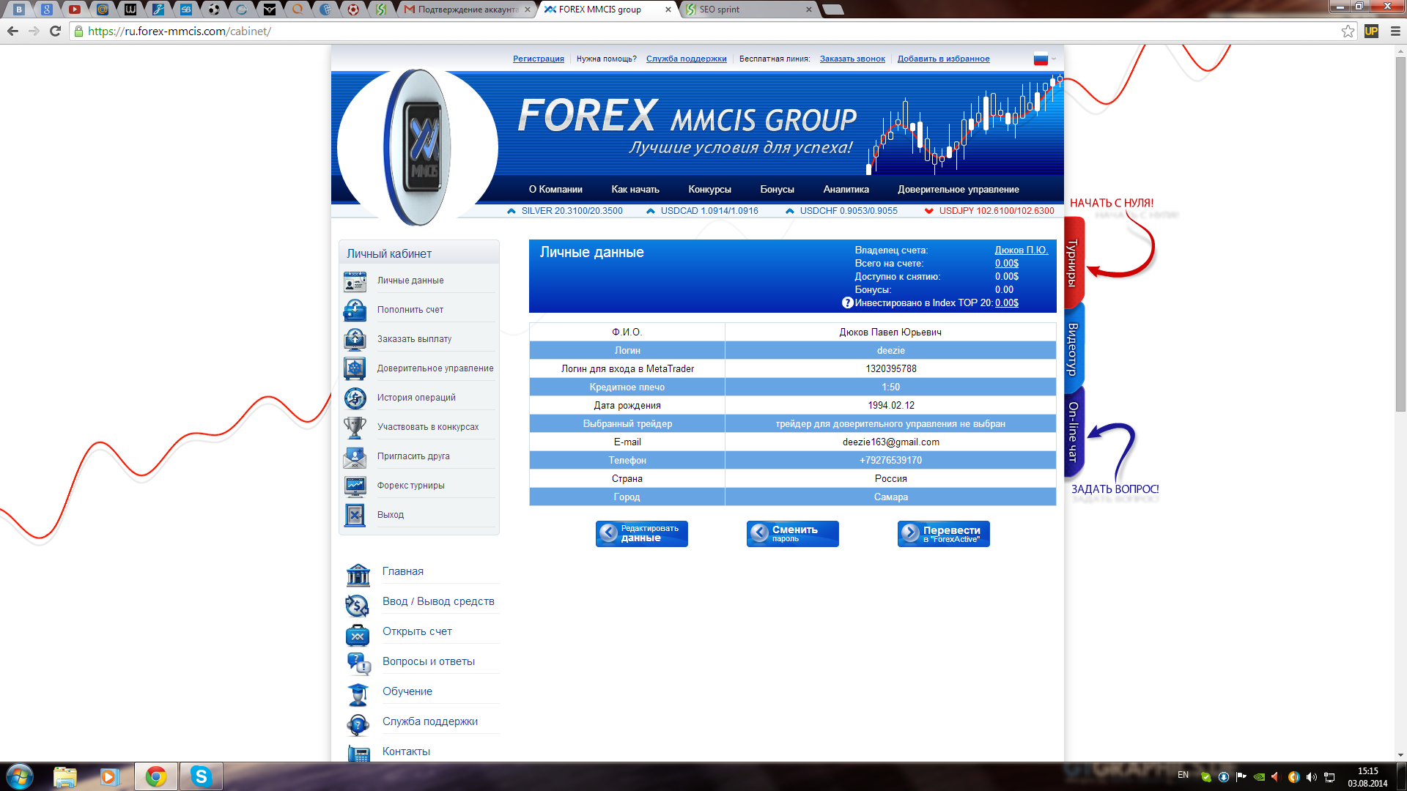Image resolution: width=1407 pixels, height=791 pixels.
Task: Click the UP extension icon in the toolbar
Action: coord(1371,31)
